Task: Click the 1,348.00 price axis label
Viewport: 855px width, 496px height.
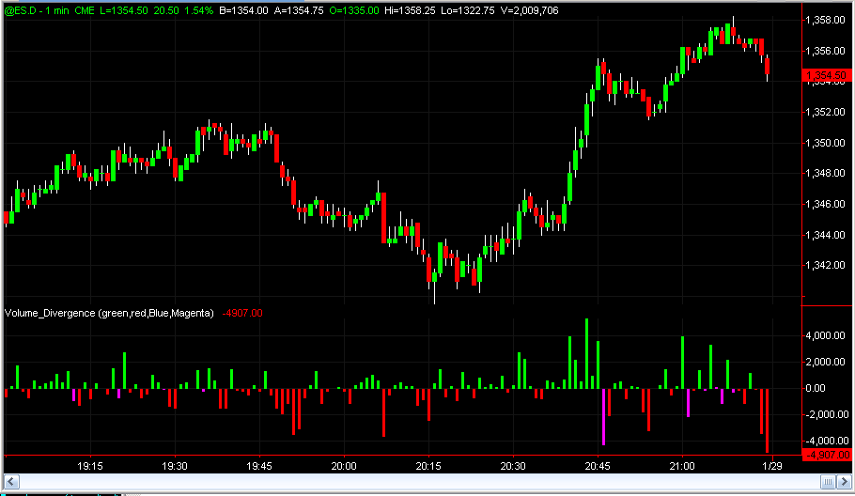Action: coord(825,174)
